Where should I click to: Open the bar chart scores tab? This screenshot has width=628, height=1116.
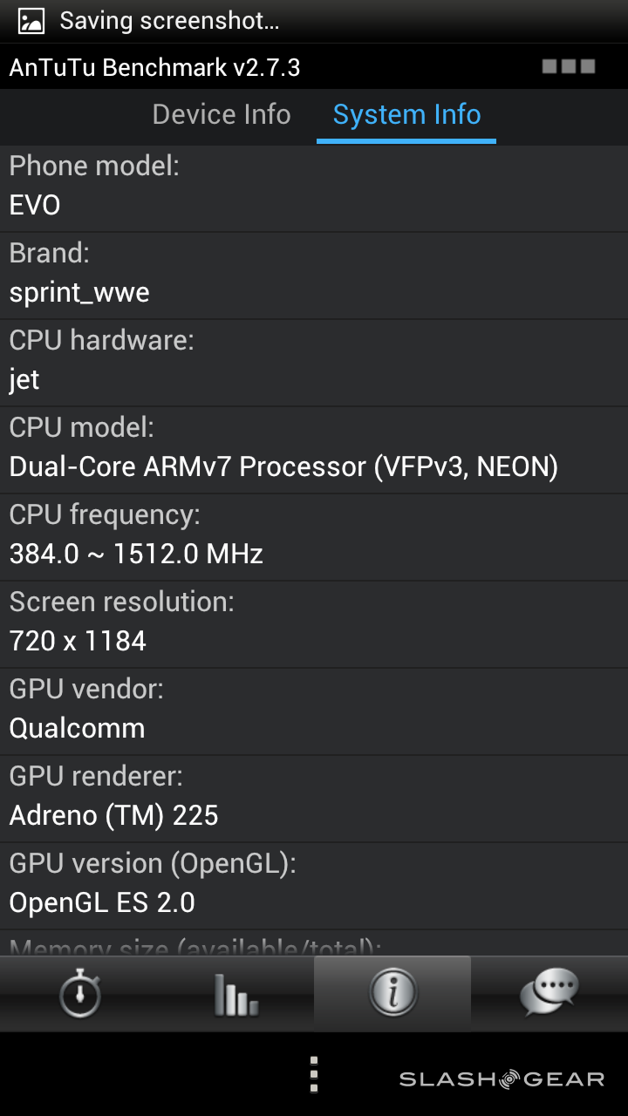pyautogui.click(x=235, y=993)
